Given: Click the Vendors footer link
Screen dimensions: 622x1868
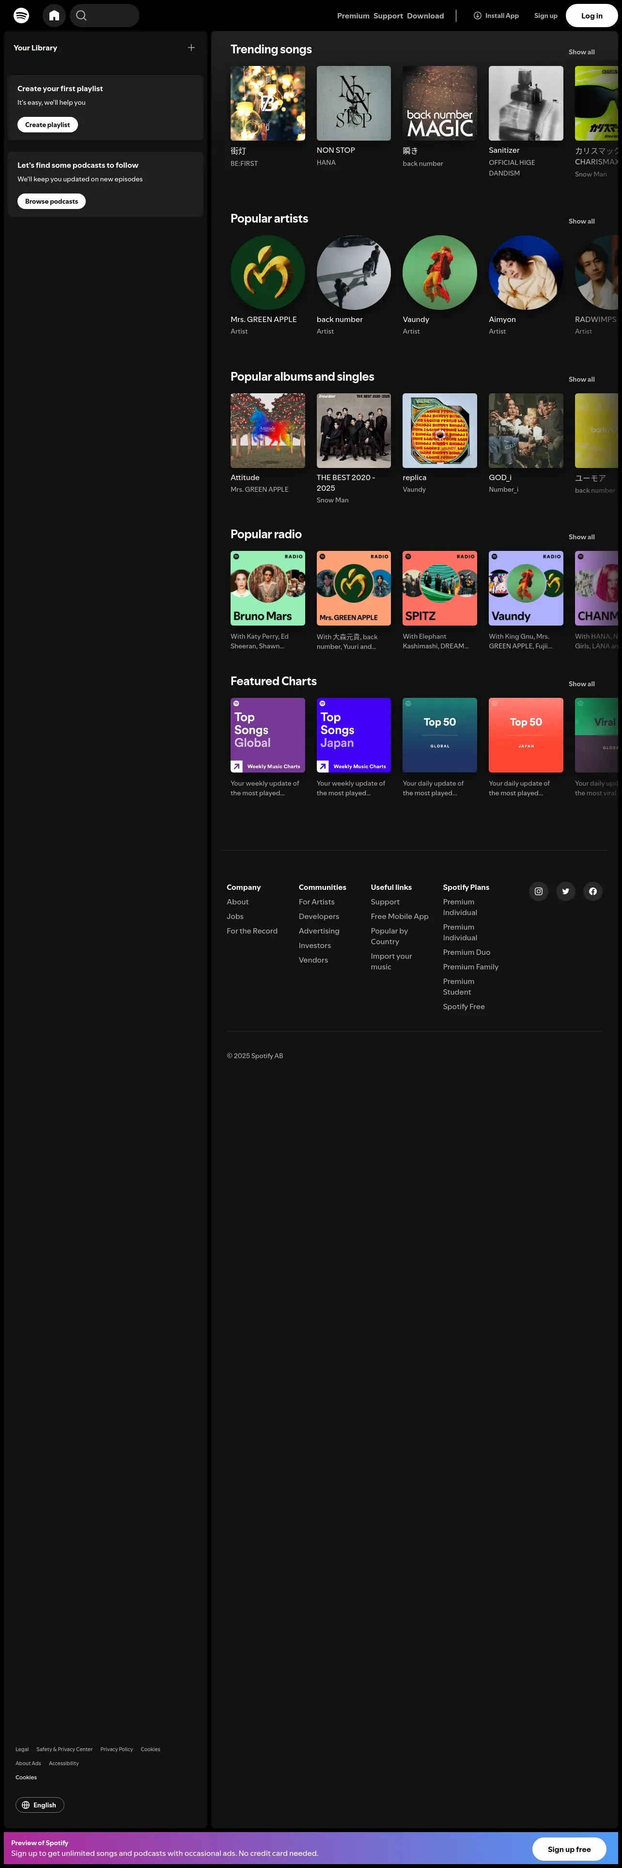Looking at the screenshot, I should pos(313,960).
